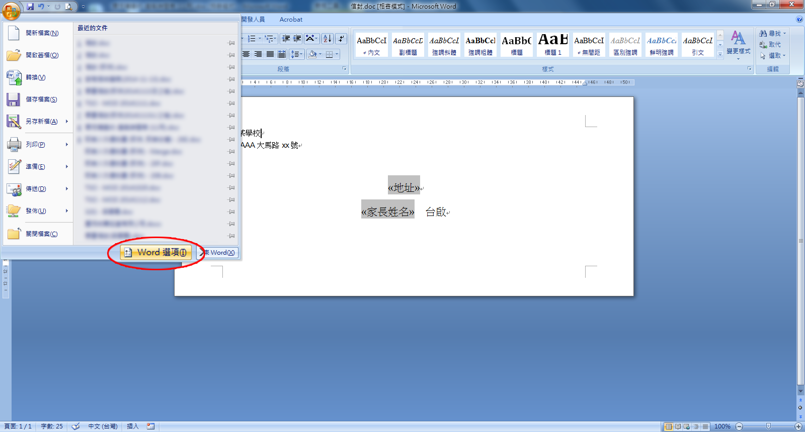Viewport: 805px width, 432px height.
Task: Switch to Full Screen Reading view
Action: coord(678,426)
